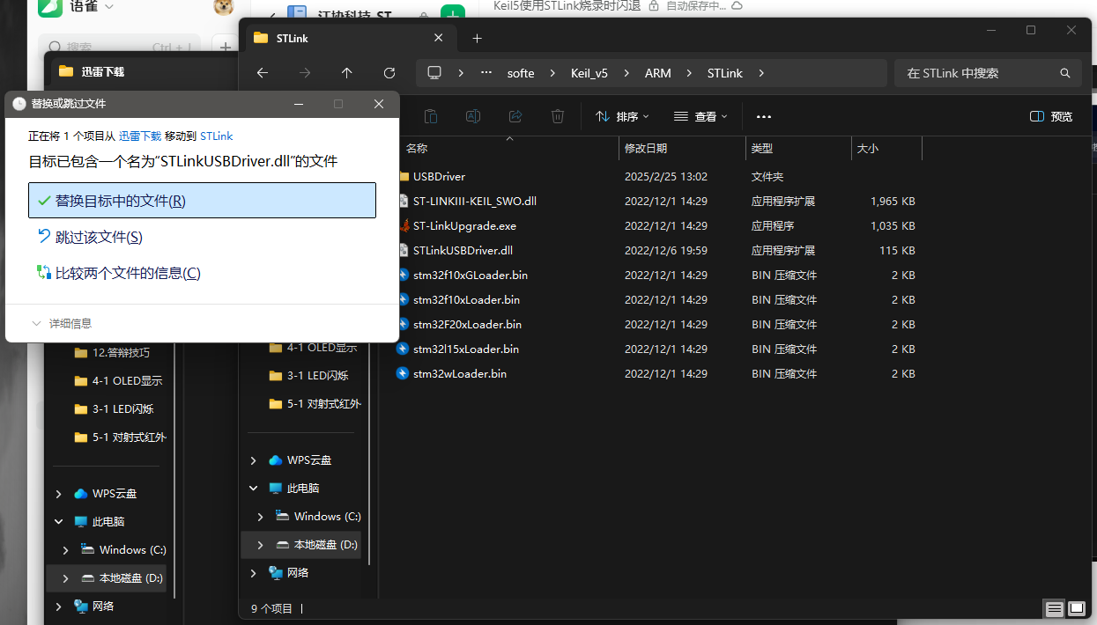Click the STLink link in the dialog

[x=217, y=136]
